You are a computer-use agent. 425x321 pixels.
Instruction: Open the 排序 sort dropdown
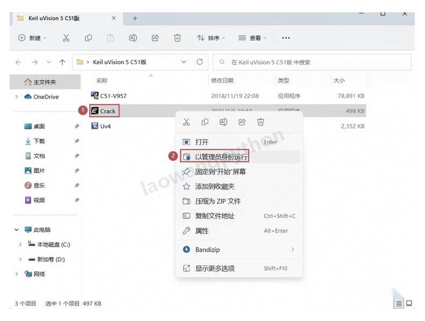pyautogui.click(x=211, y=38)
